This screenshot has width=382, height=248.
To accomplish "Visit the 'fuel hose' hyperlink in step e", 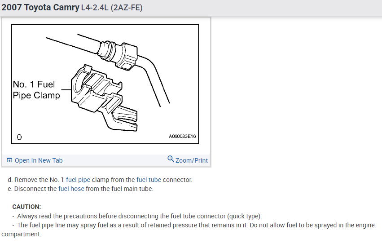I will coord(71,189).
